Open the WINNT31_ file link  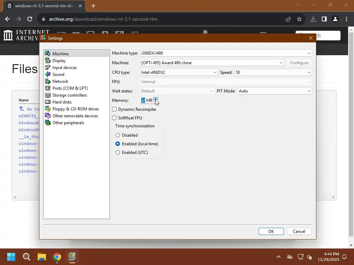pos(29,116)
